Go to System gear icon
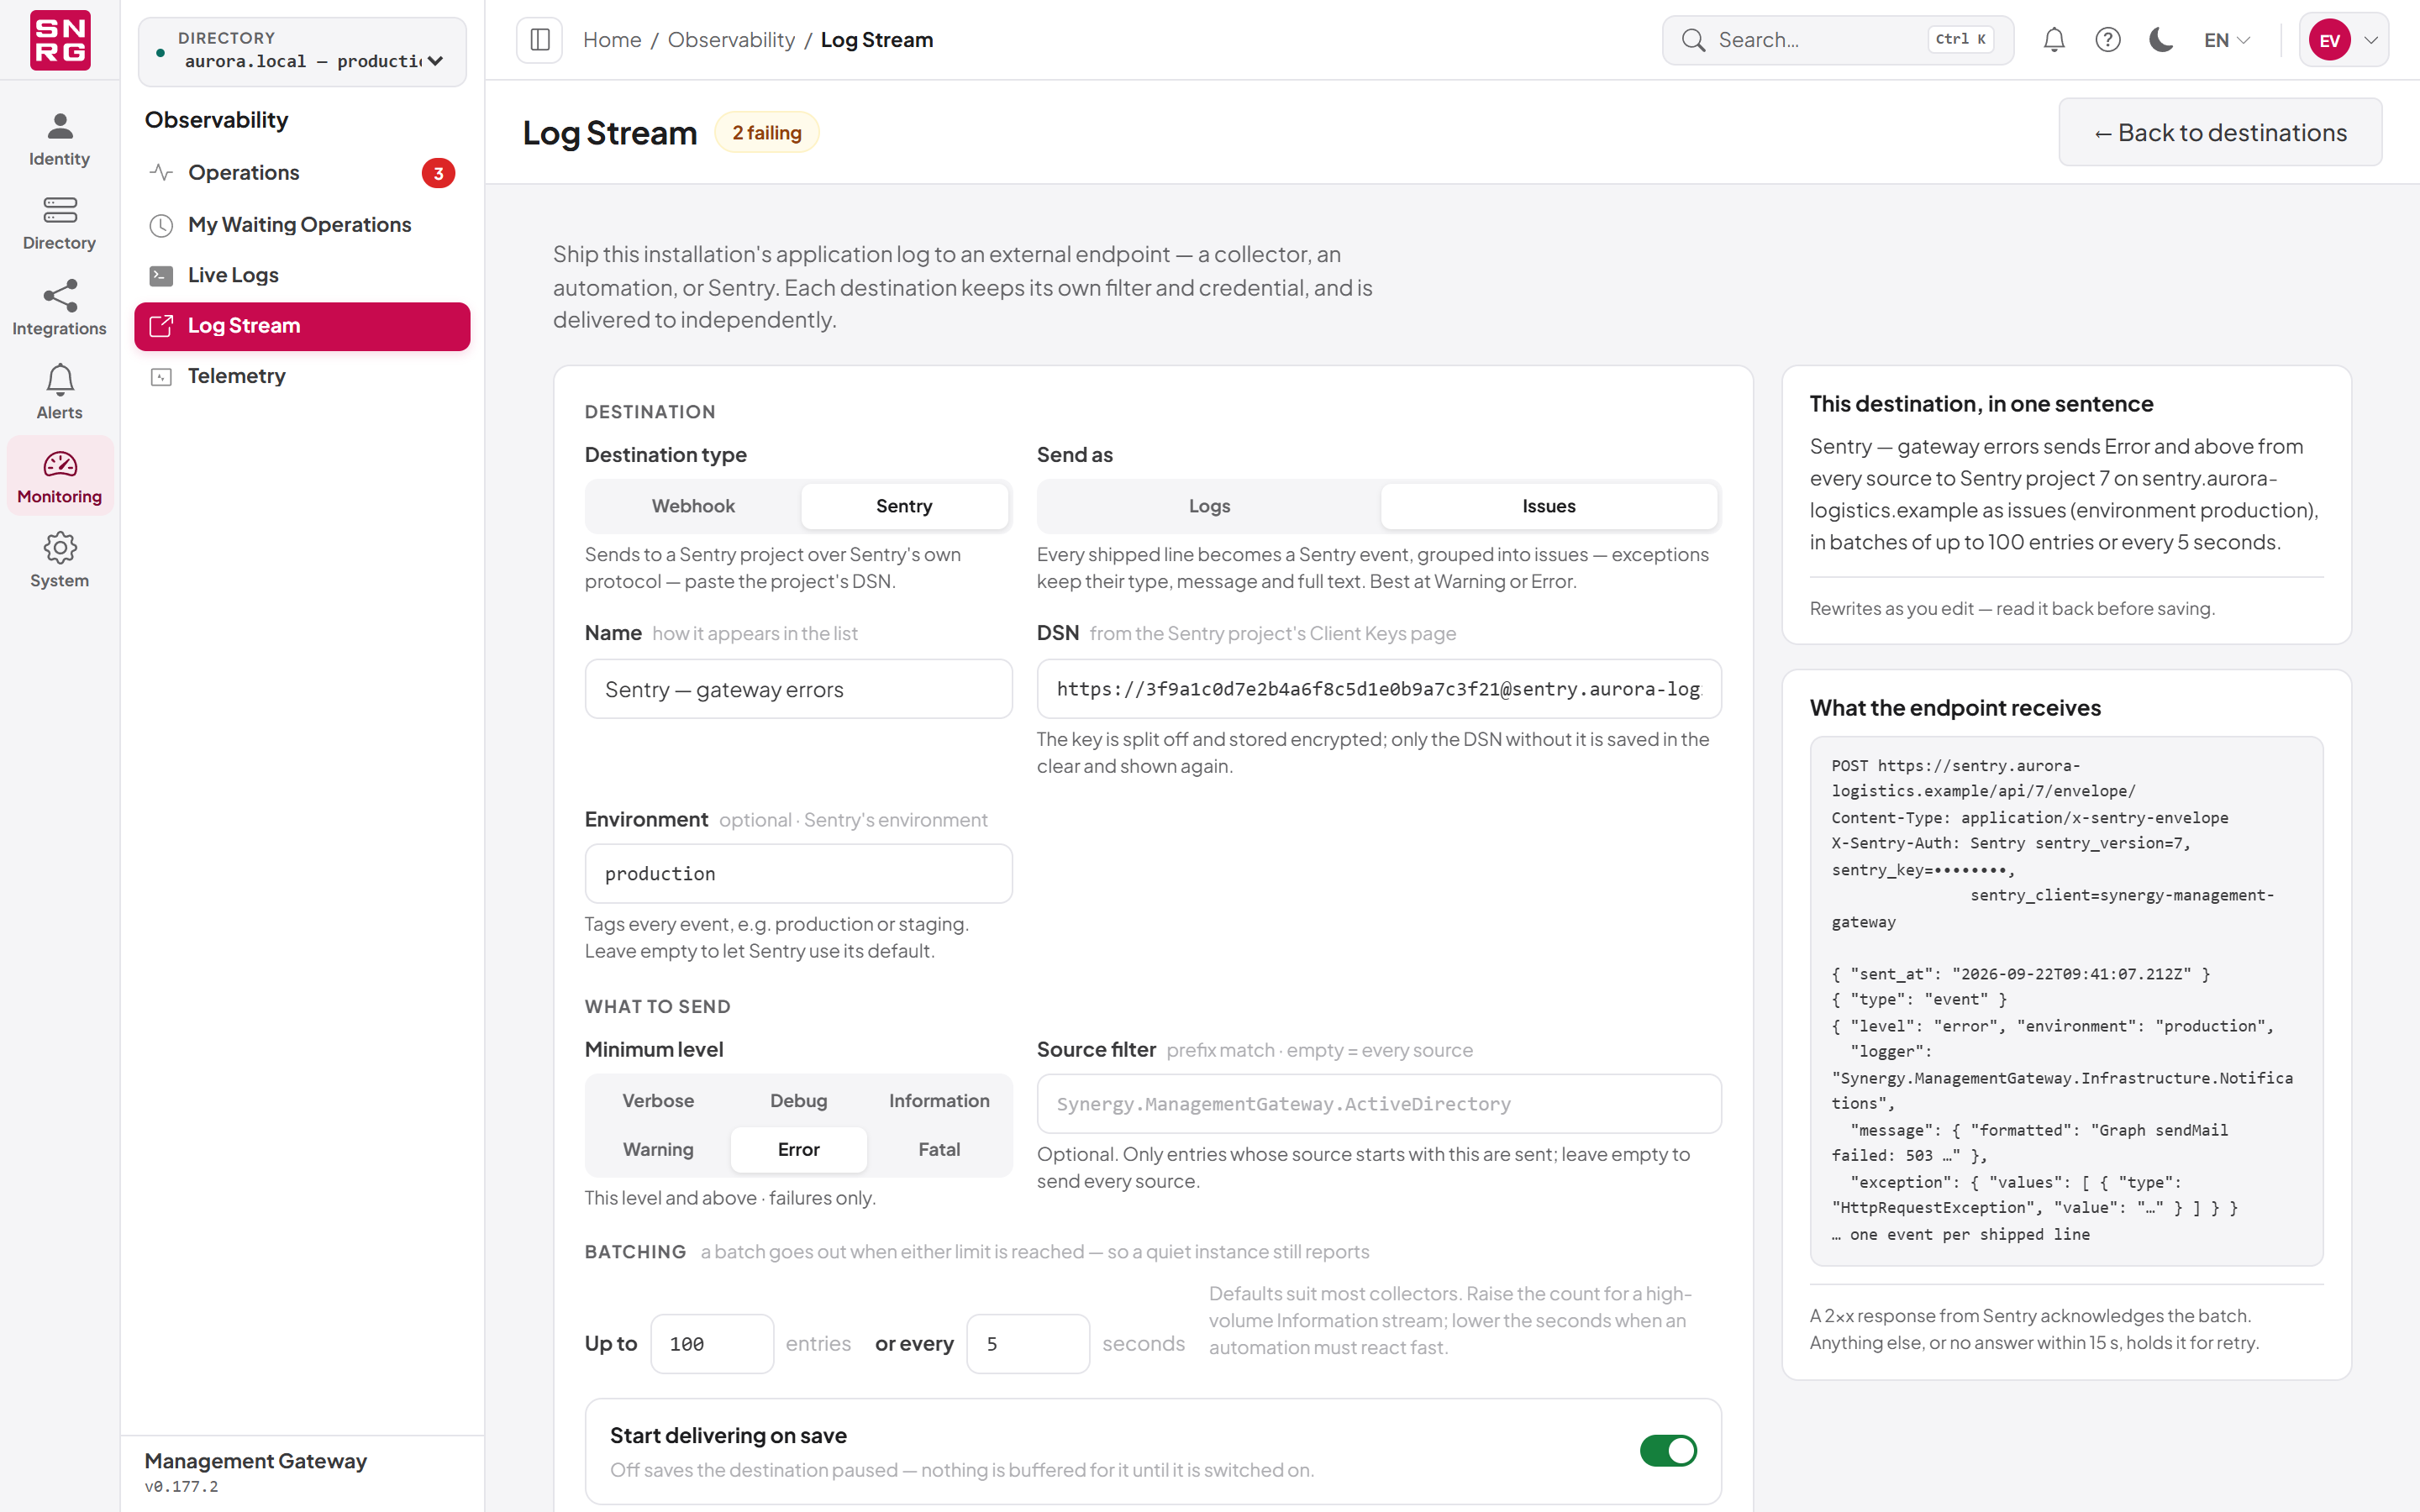Screen dimensions: 2420x1512 [x=60, y=560]
